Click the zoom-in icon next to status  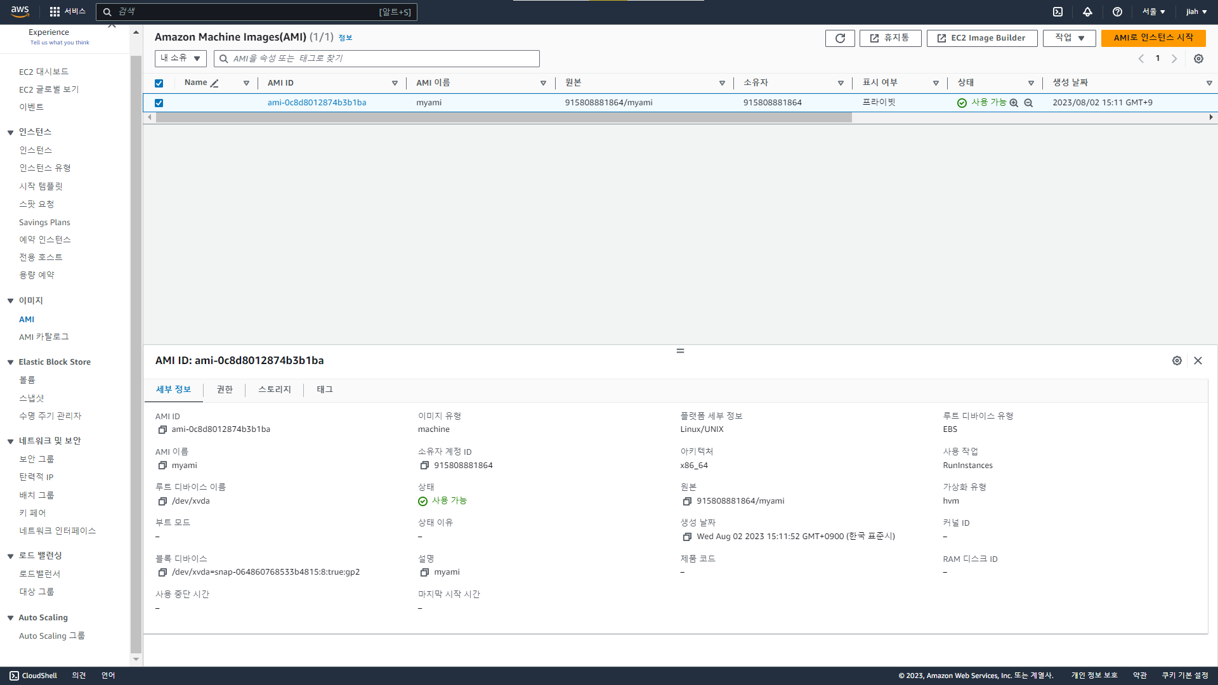1014,103
